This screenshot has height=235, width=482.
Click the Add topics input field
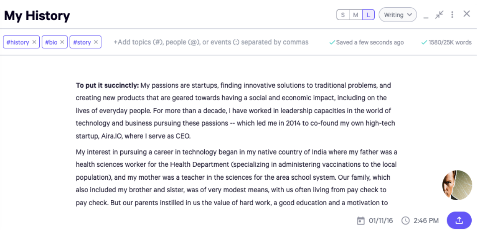click(x=211, y=42)
